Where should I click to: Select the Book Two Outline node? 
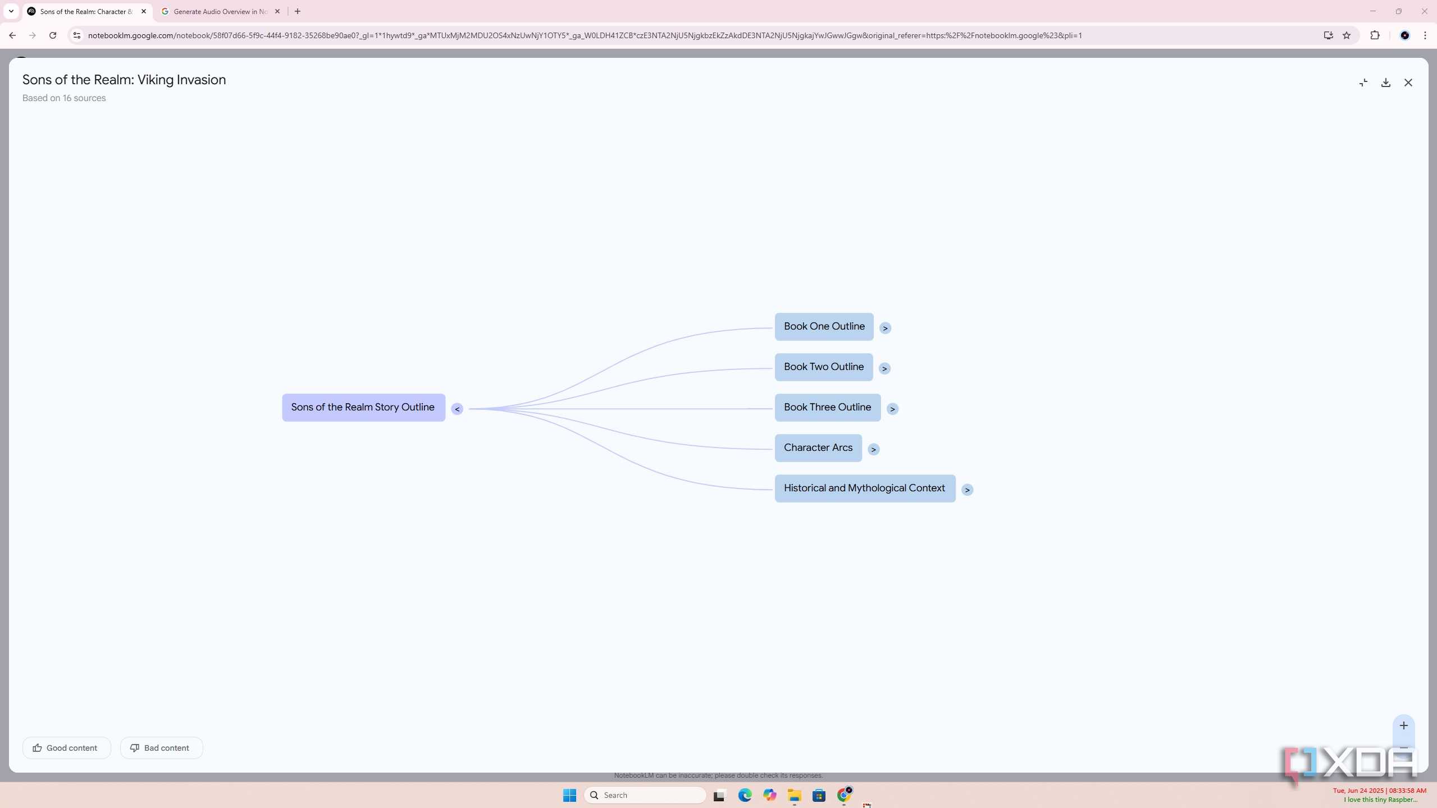pos(823,367)
